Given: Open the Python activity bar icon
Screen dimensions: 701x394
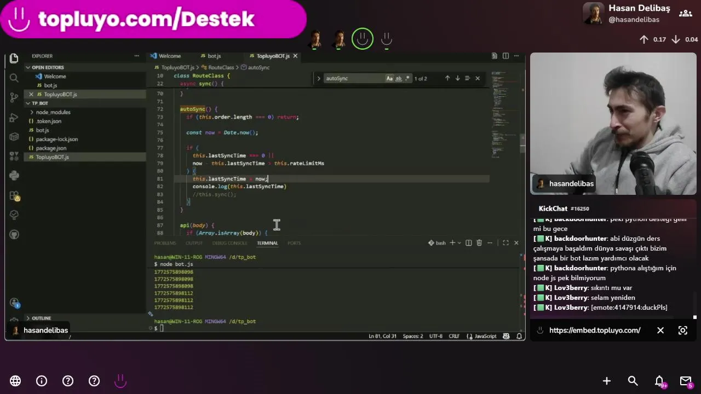Looking at the screenshot, I should [14, 176].
